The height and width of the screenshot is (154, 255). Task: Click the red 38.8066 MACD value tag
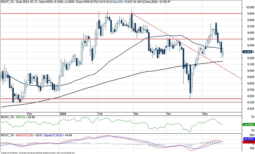(248, 142)
